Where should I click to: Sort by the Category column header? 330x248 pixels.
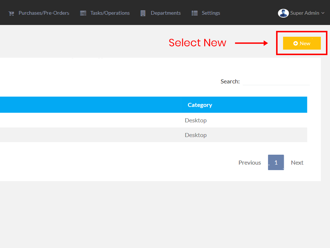point(200,105)
